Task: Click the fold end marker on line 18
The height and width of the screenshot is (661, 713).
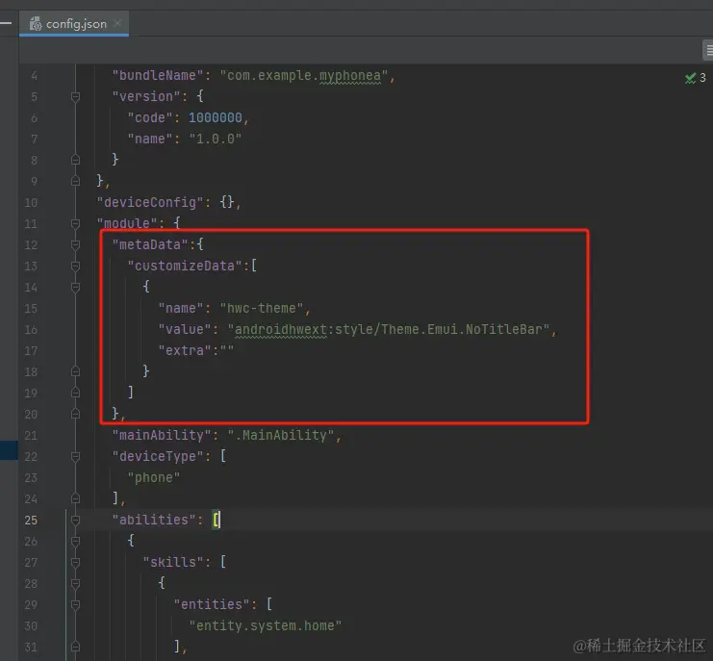Action: 75,371
